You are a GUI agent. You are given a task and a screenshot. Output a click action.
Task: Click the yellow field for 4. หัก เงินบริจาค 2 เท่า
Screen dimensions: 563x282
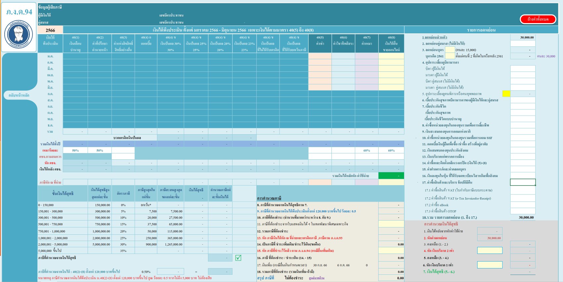coord(490,251)
